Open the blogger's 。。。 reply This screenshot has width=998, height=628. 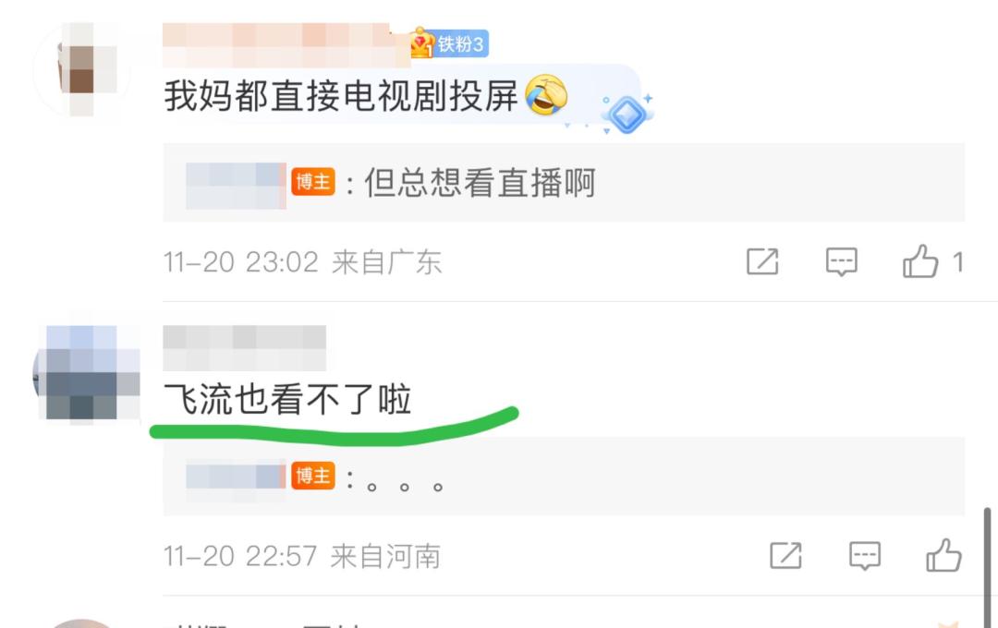[564, 477]
